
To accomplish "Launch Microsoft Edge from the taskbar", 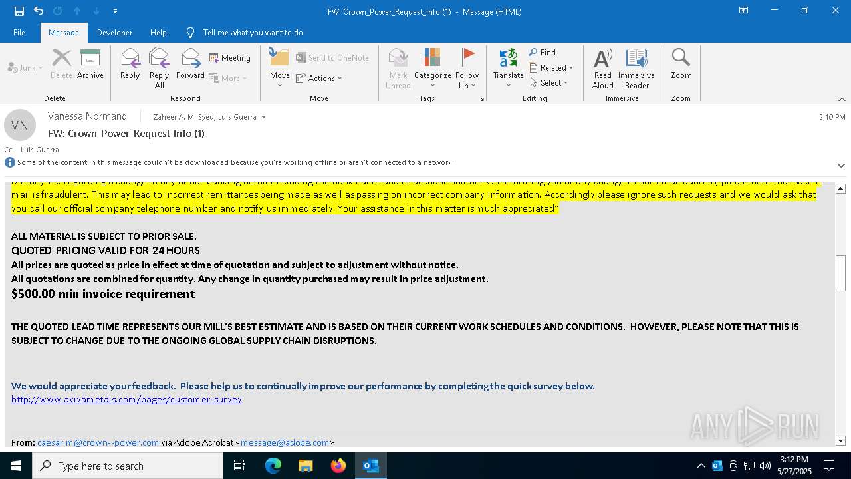I will [x=273, y=466].
